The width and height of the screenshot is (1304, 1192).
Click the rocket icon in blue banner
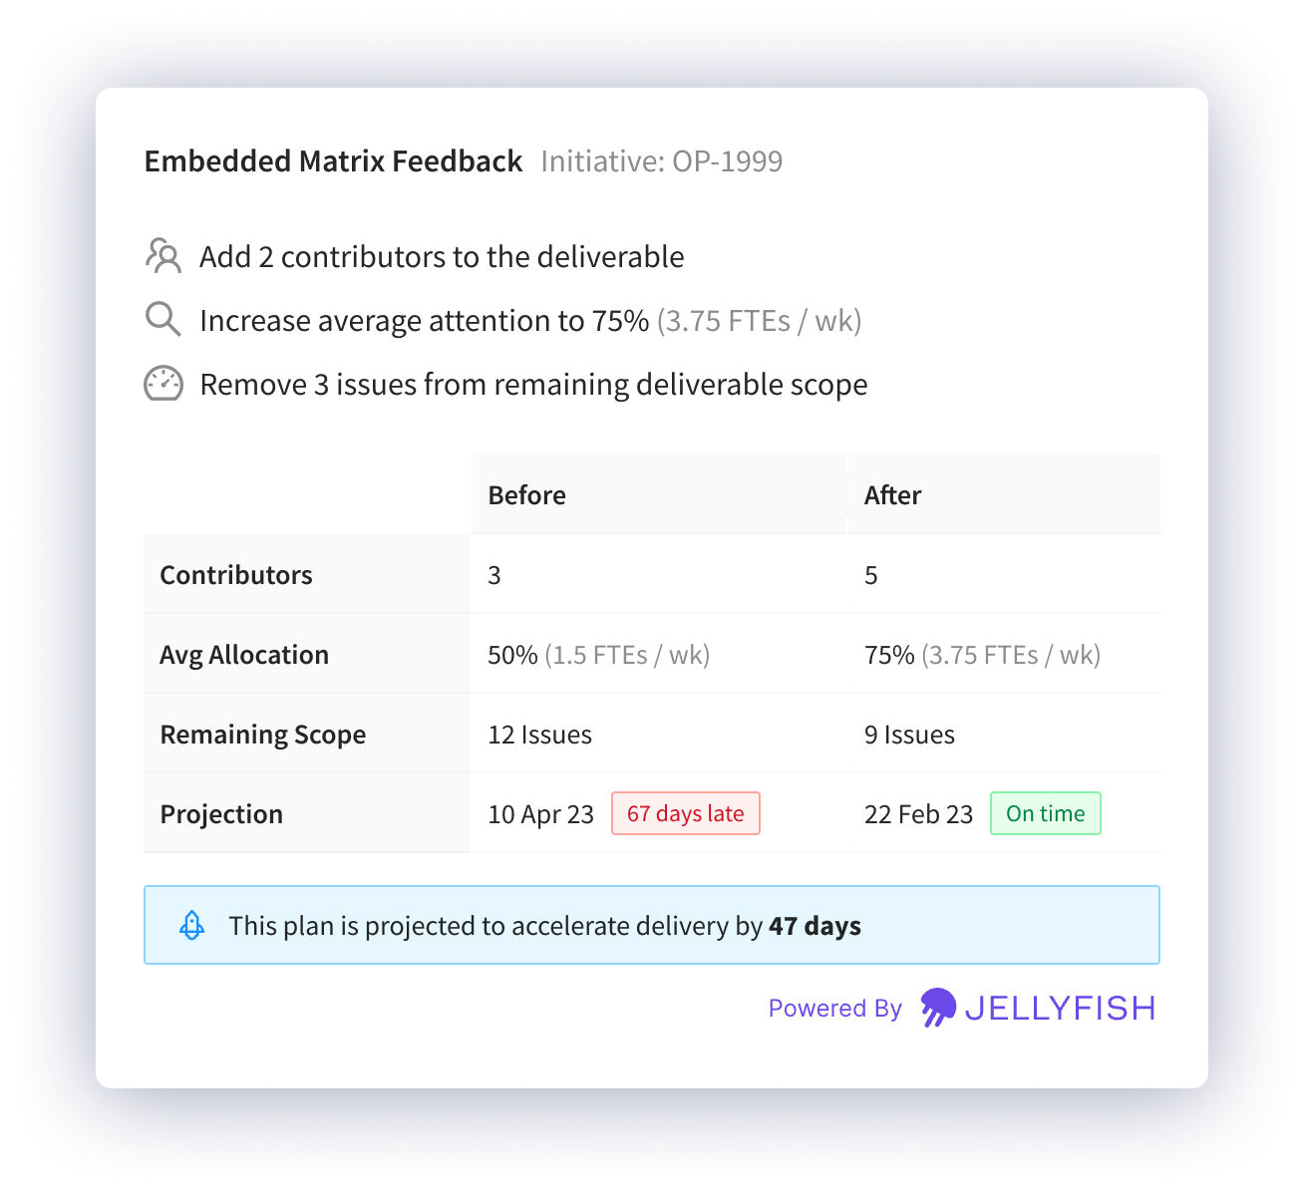(191, 925)
